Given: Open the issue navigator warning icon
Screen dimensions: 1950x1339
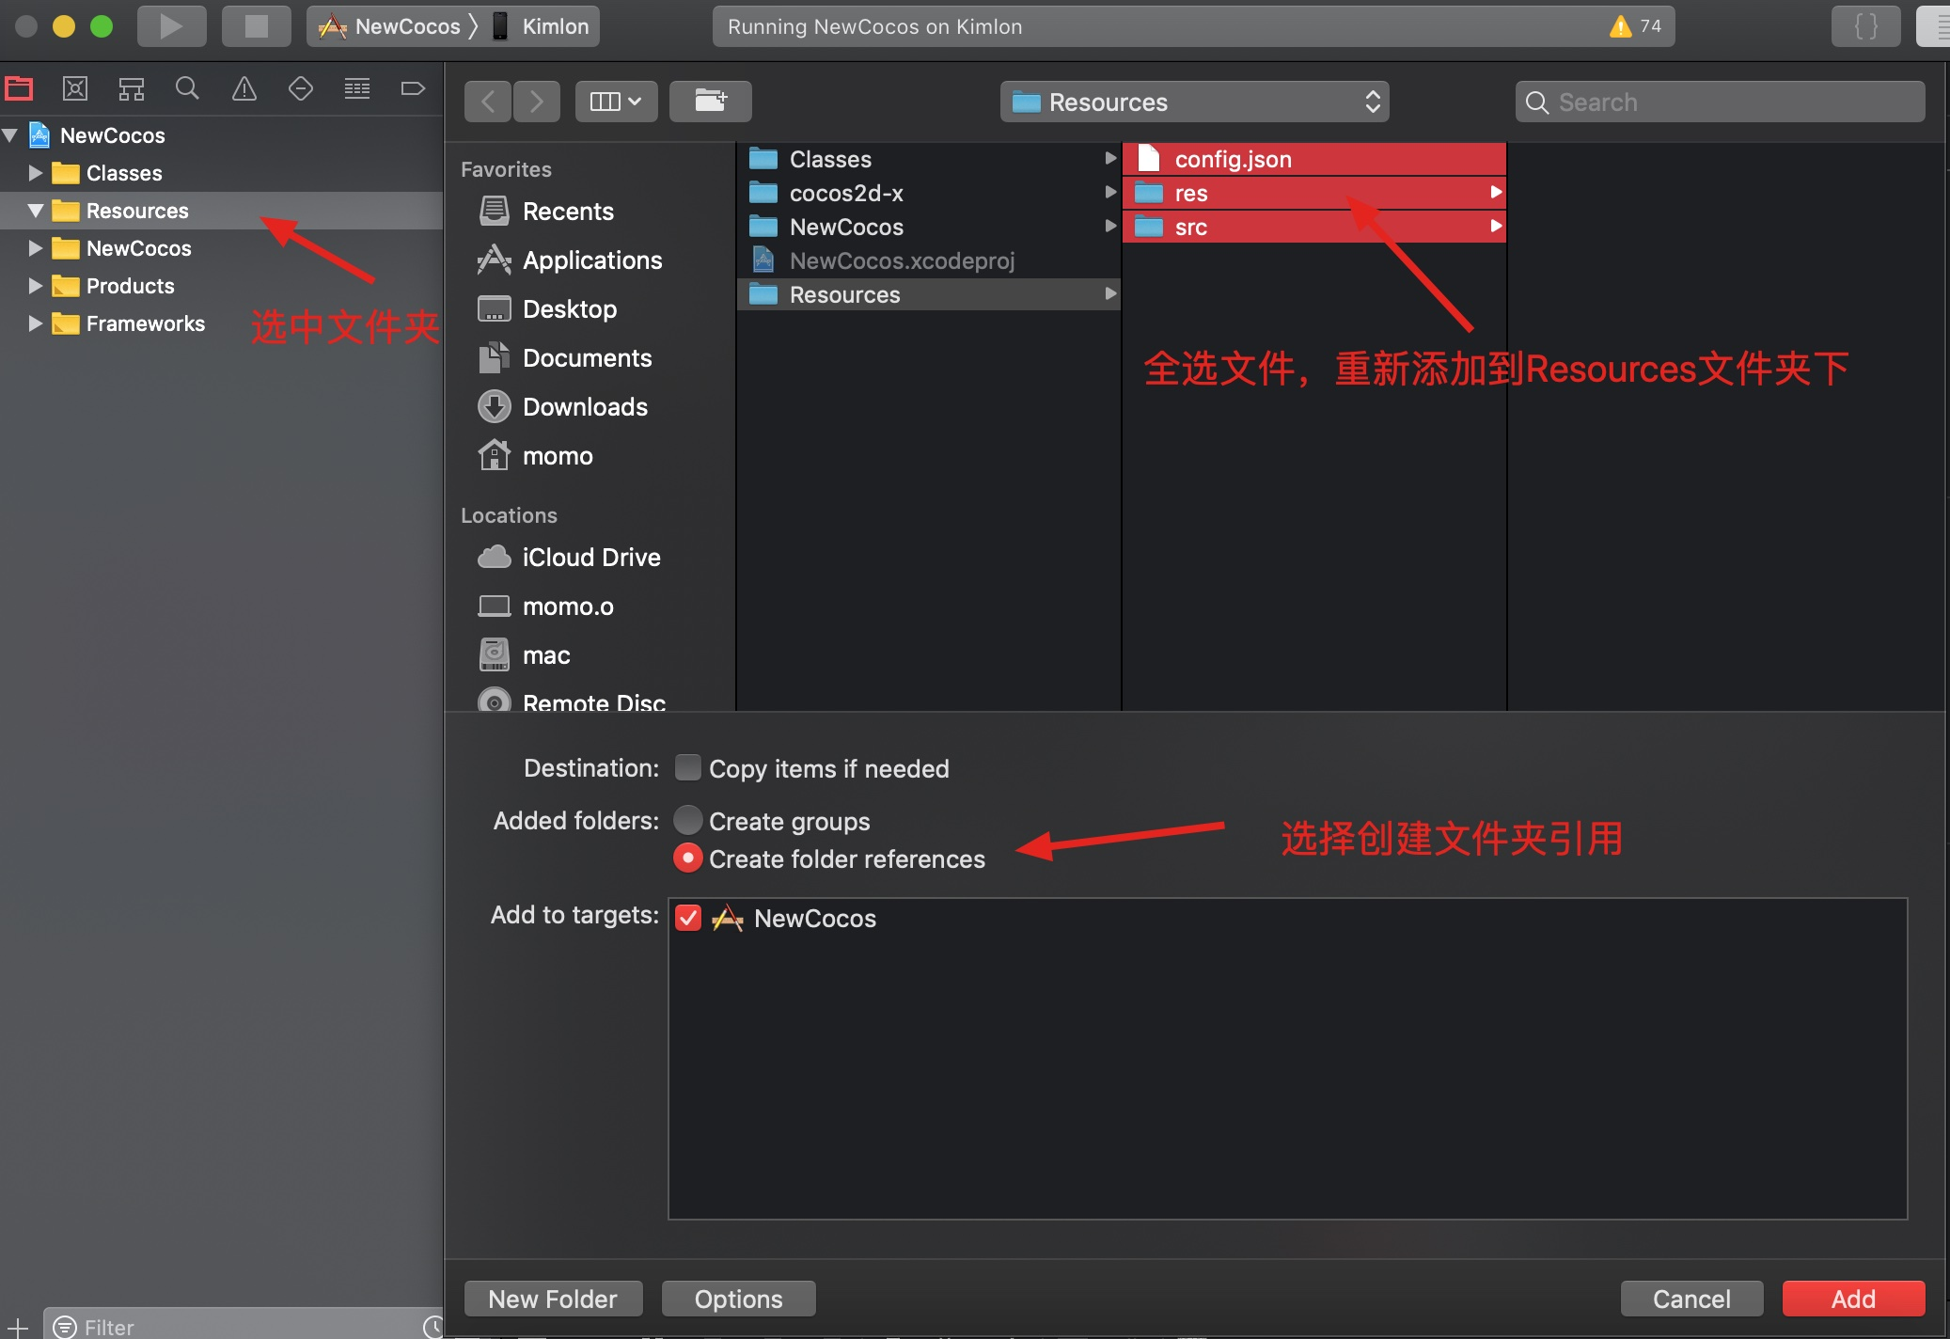Looking at the screenshot, I should [x=244, y=88].
